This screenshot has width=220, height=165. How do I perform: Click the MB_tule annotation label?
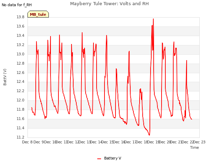(38, 14)
